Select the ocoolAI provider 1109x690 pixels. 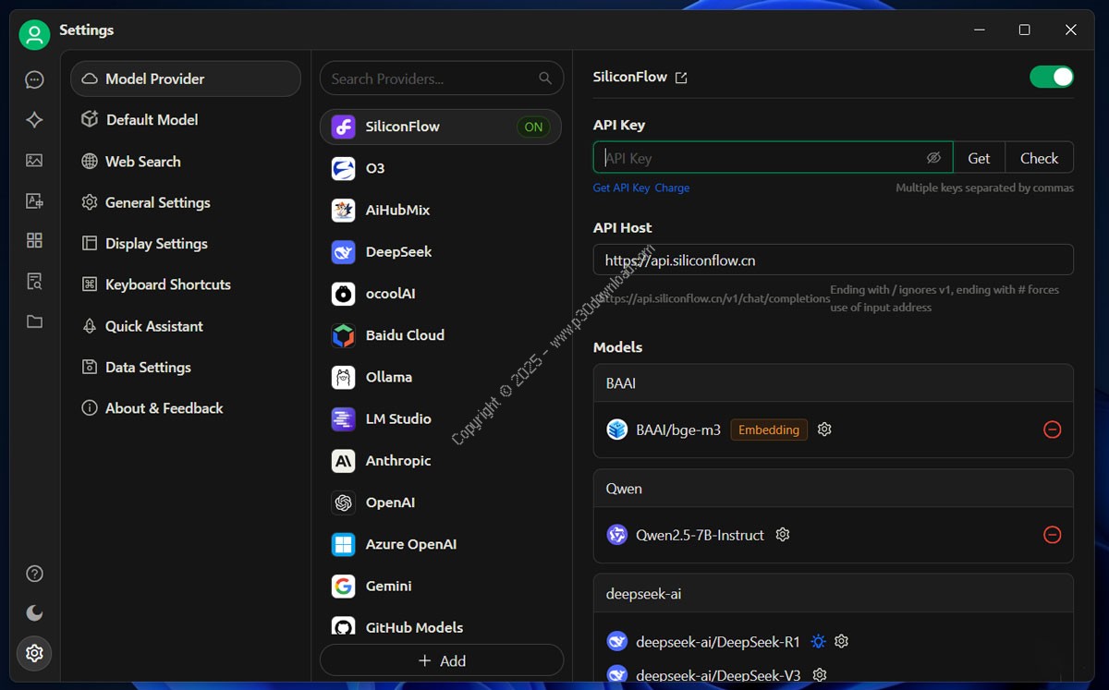click(x=441, y=294)
